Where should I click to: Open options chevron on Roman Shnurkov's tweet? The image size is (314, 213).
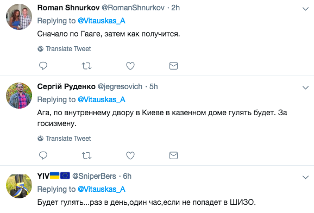coord(305,9)
